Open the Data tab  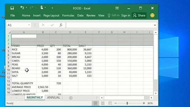point(80,15)
